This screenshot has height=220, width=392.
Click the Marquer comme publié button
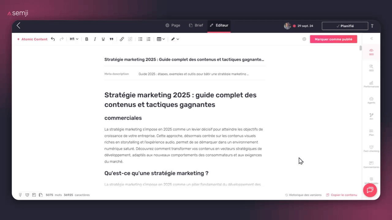[x=334, y=39]
